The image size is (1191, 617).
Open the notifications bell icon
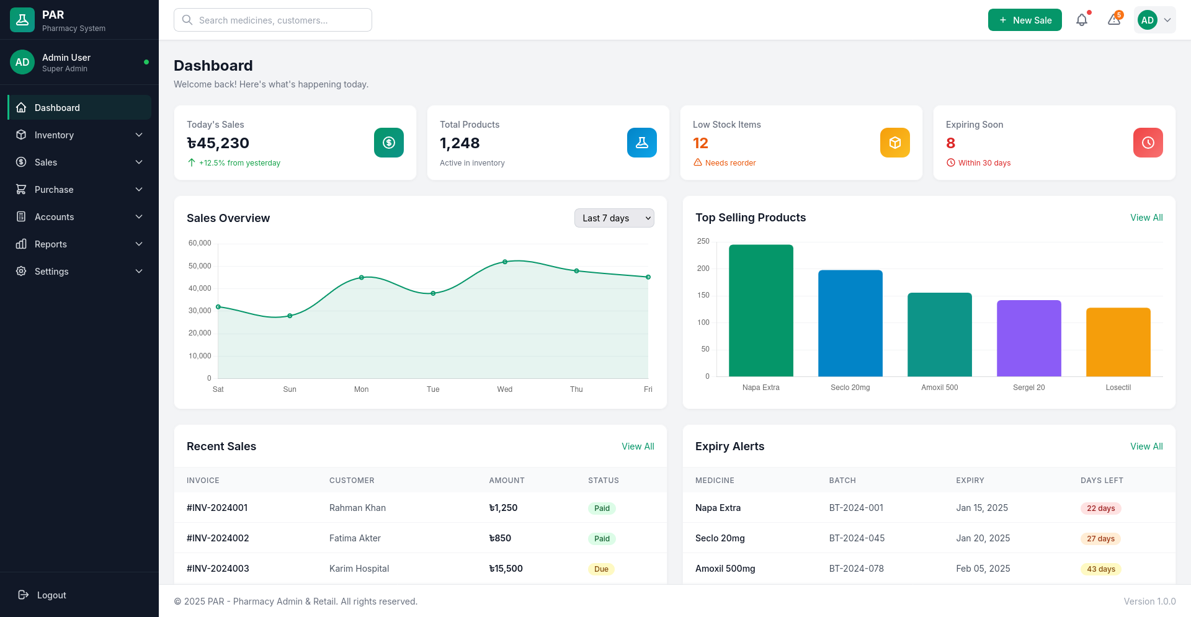pyautogui.click(x=1082, y=19)
